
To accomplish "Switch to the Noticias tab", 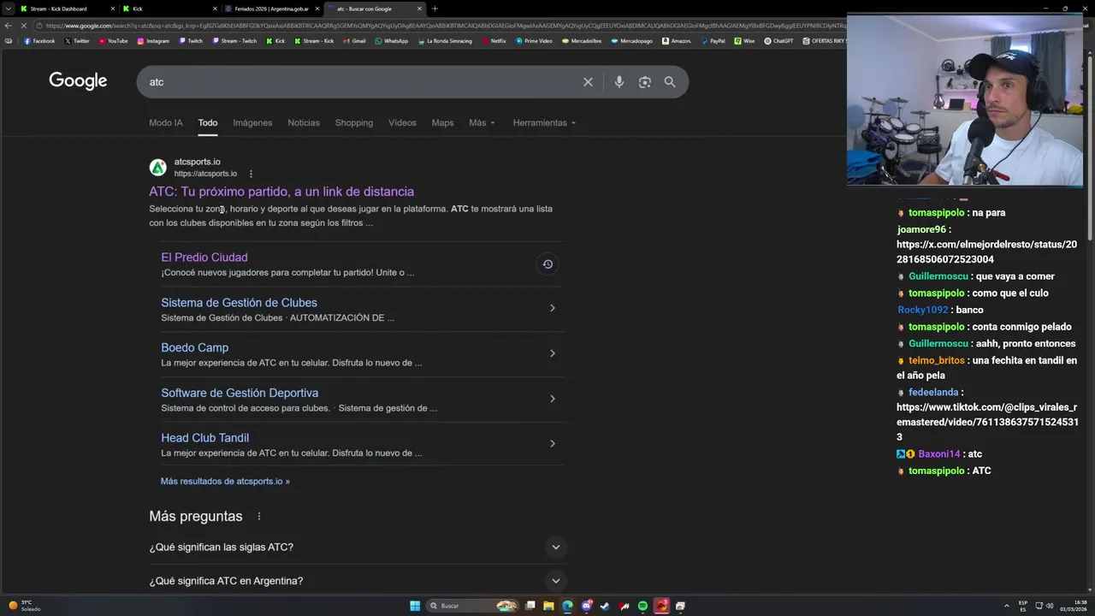I will point(304,122).
